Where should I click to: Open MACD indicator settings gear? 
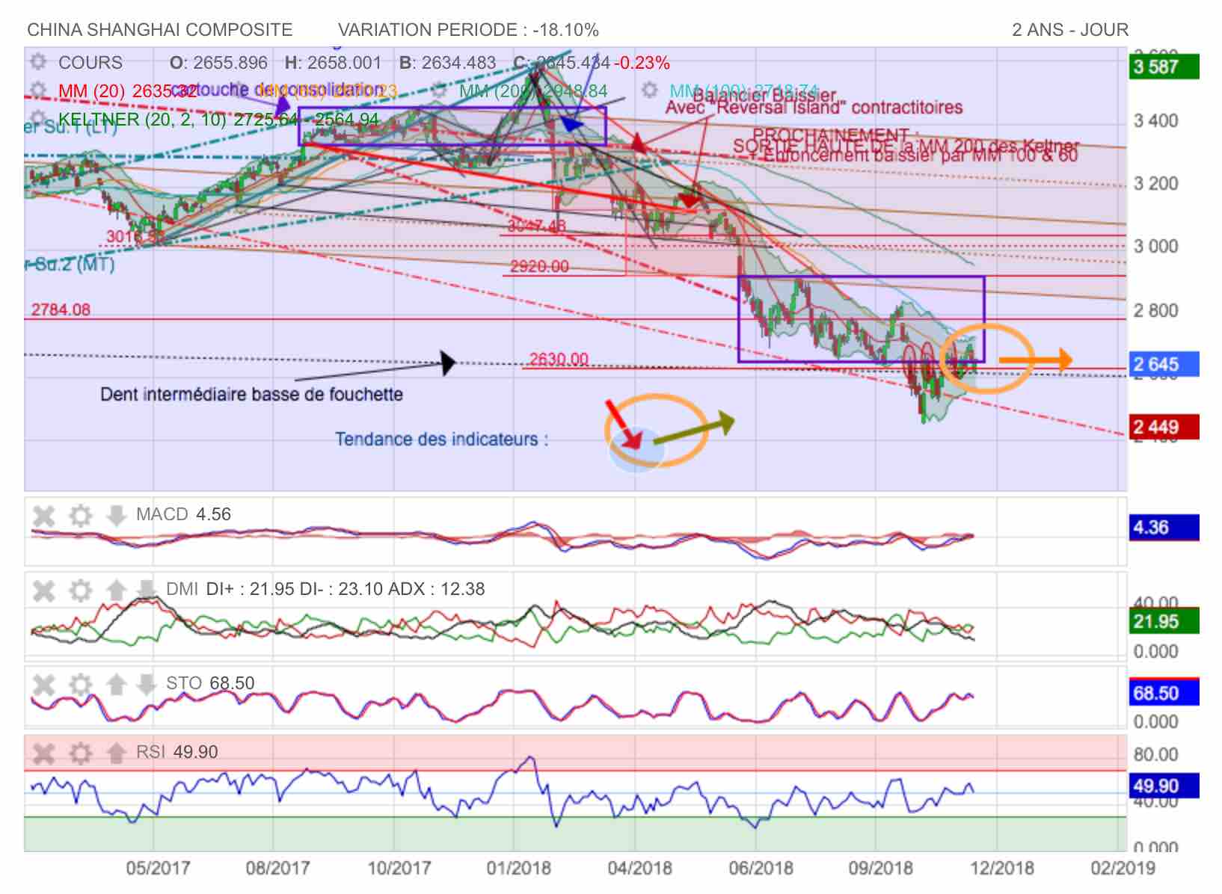pyautogui.click(x=80, y=515)
